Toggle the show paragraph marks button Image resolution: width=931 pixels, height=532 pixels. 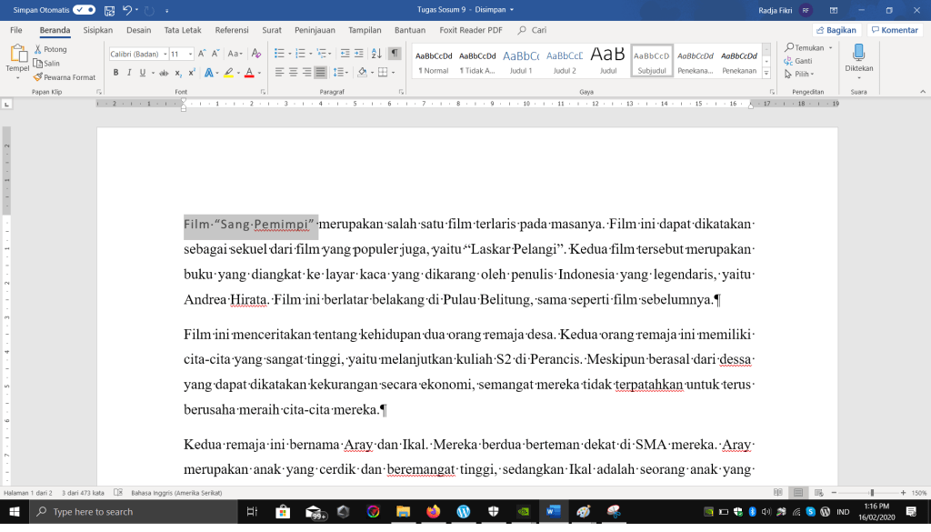(x=395, y=54)
